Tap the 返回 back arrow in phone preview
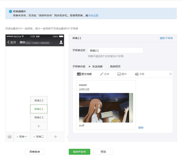Viewport: 182px width, 156px height. 12,42
